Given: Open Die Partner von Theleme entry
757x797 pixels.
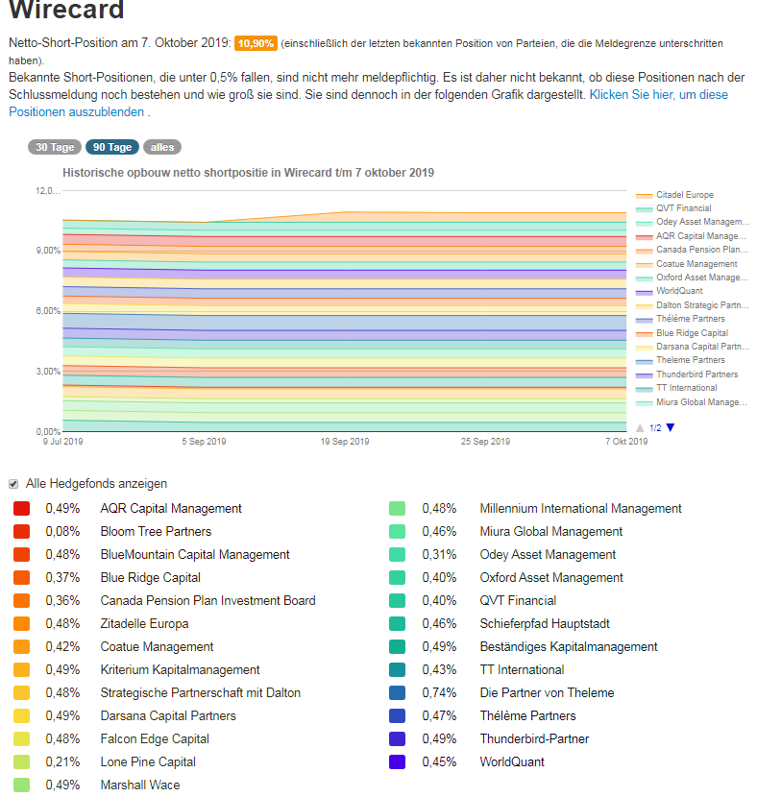Looking at the screenshot, I should coord(547,692).
